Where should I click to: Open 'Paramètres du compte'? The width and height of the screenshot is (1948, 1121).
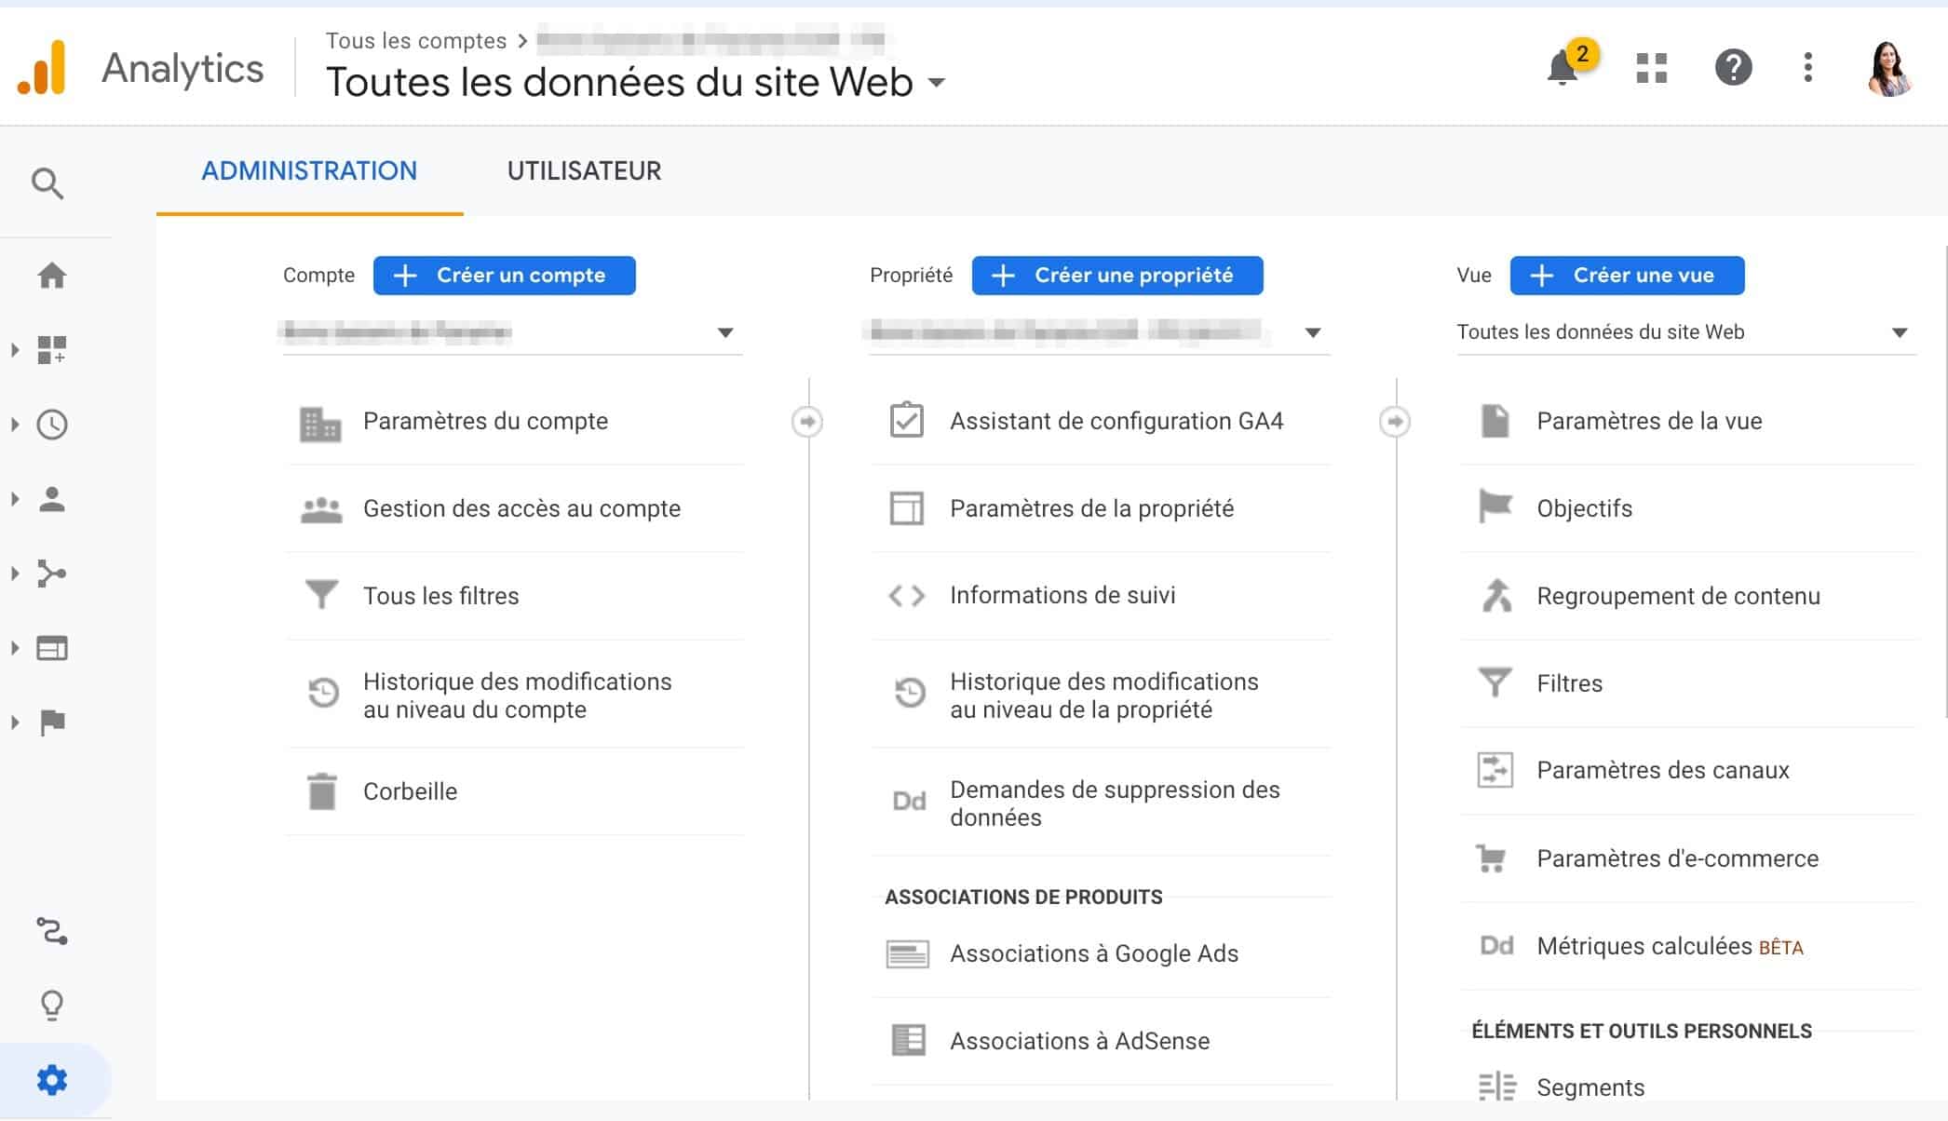click(x=515, y=422)
